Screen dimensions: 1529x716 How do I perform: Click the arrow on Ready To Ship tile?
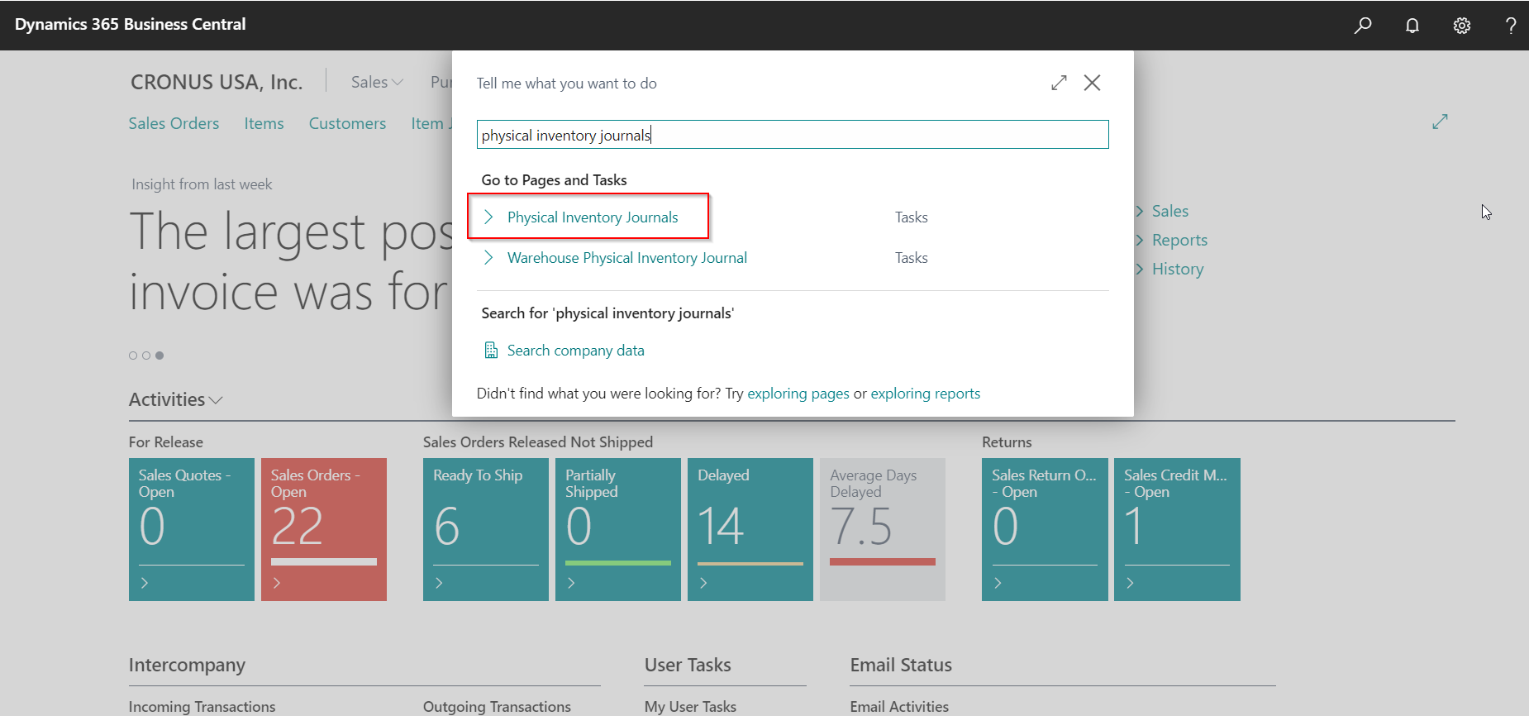tap(439, 583)
